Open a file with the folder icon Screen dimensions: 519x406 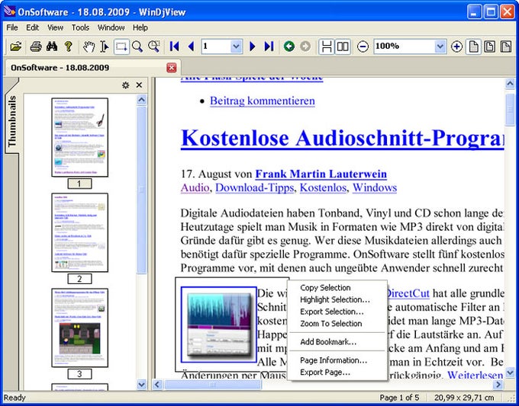tap(15, 46)
